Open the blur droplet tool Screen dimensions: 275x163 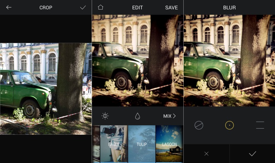coord(137,116)
